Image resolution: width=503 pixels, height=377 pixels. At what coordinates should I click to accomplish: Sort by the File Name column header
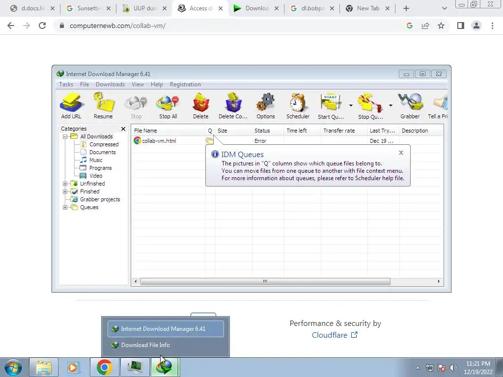coord(168,131)
